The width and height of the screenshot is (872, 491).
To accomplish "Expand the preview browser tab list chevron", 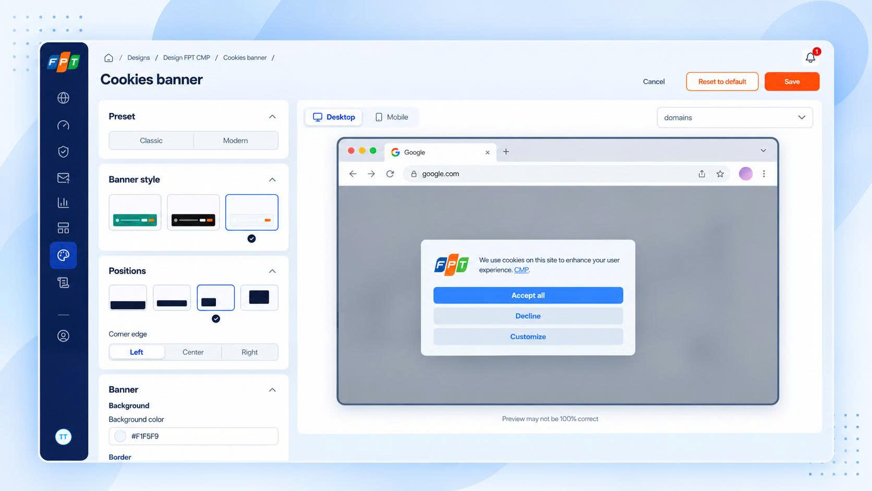I will click(x=764, y=151).
